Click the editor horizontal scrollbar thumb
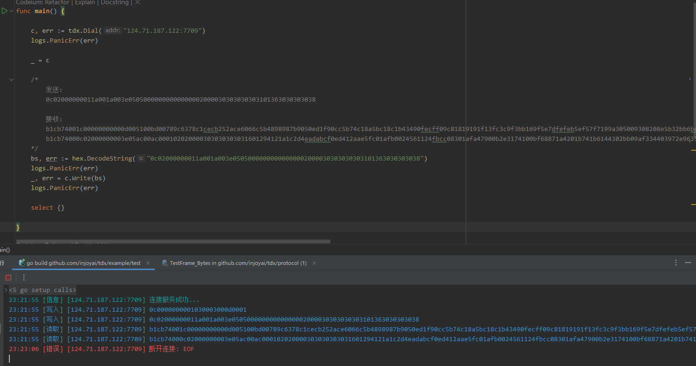 pyautogui.click(x=173, y=242)
